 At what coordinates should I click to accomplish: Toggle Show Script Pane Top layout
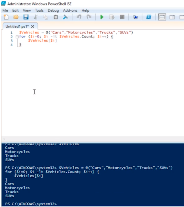pyautogui.click(x=162, y=17)
